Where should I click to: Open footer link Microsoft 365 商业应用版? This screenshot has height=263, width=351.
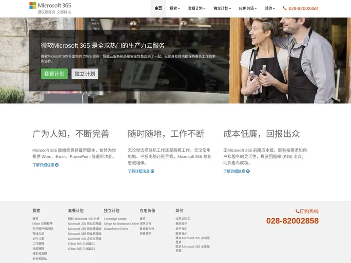tap(85, 224)
